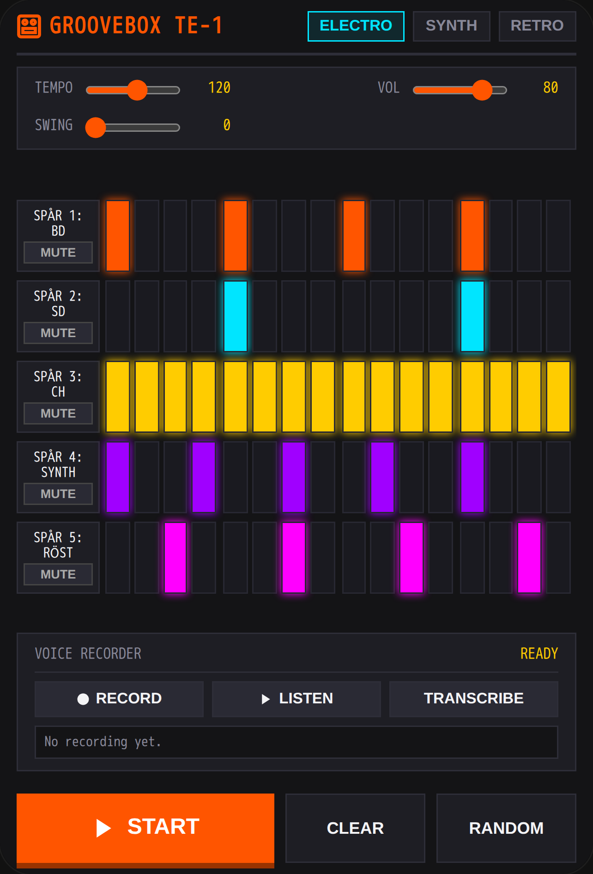Toggle BD step 9 orange pad
This screenshot has height=874, width=593.
pos(354,236)
